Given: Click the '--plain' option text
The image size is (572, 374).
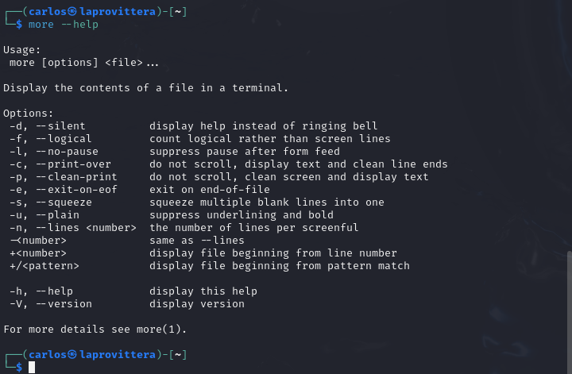Looking at the screenshot, I should tap(58, 215).
